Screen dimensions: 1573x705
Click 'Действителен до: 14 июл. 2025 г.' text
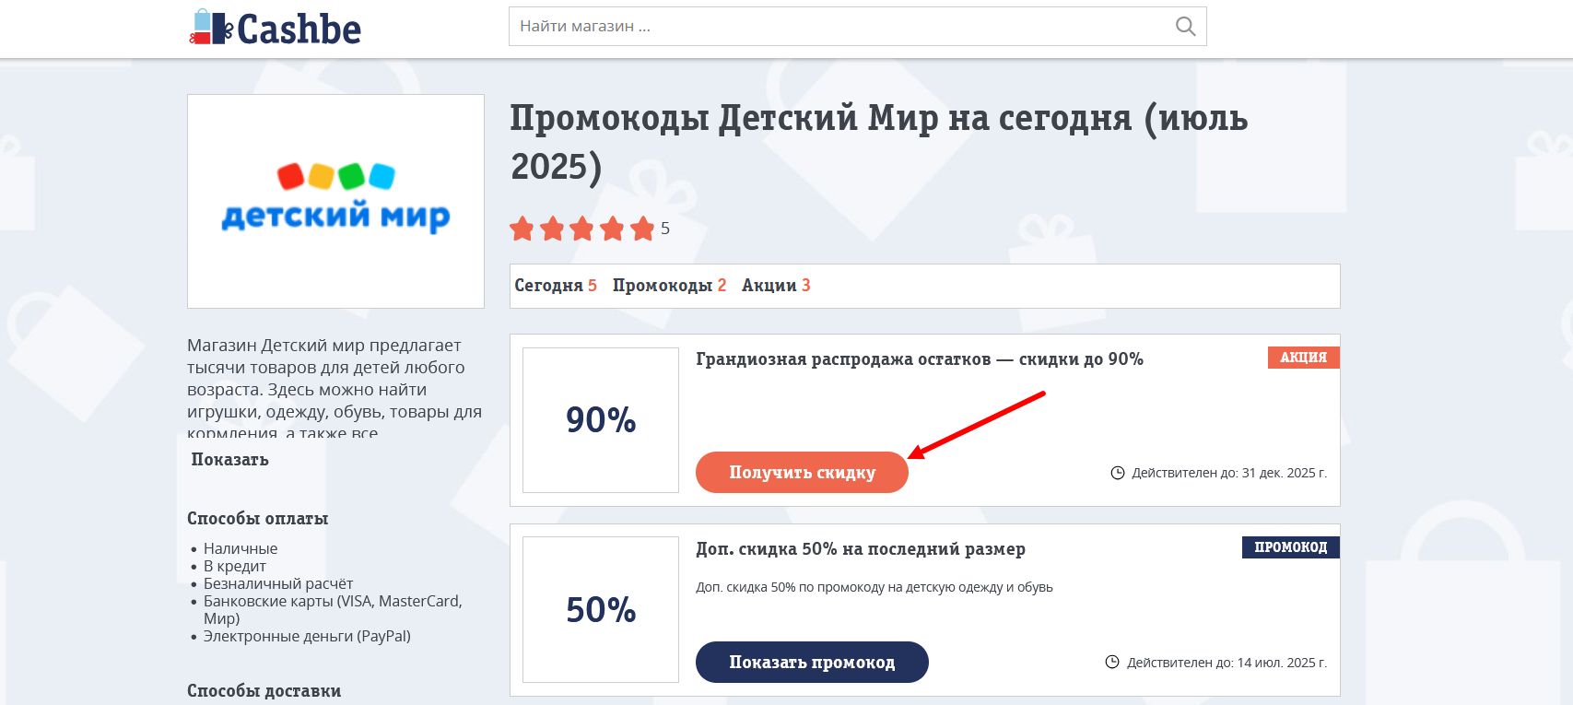pyautogui.click(x=1227, y=663)
